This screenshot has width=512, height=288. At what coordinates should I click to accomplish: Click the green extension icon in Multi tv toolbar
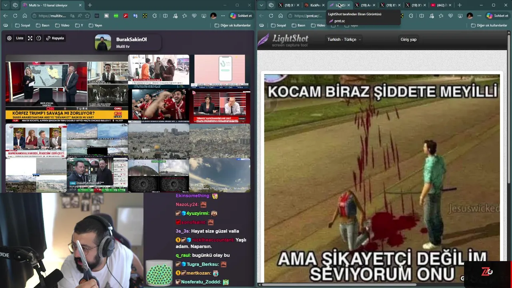coord(116,16)
